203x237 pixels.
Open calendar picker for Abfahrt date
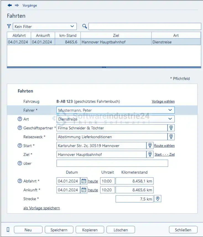point(84,181)
